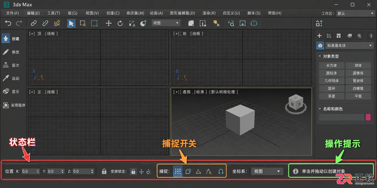Viewport: 377px width, 188px height.
Task: Open the 文件(F) menu
Action: [x=13, y=13]
